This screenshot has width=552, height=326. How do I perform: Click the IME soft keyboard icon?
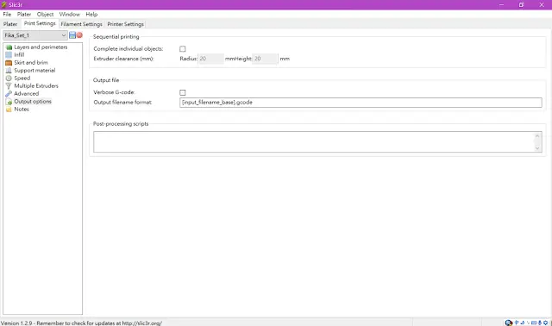click(534, 323)
